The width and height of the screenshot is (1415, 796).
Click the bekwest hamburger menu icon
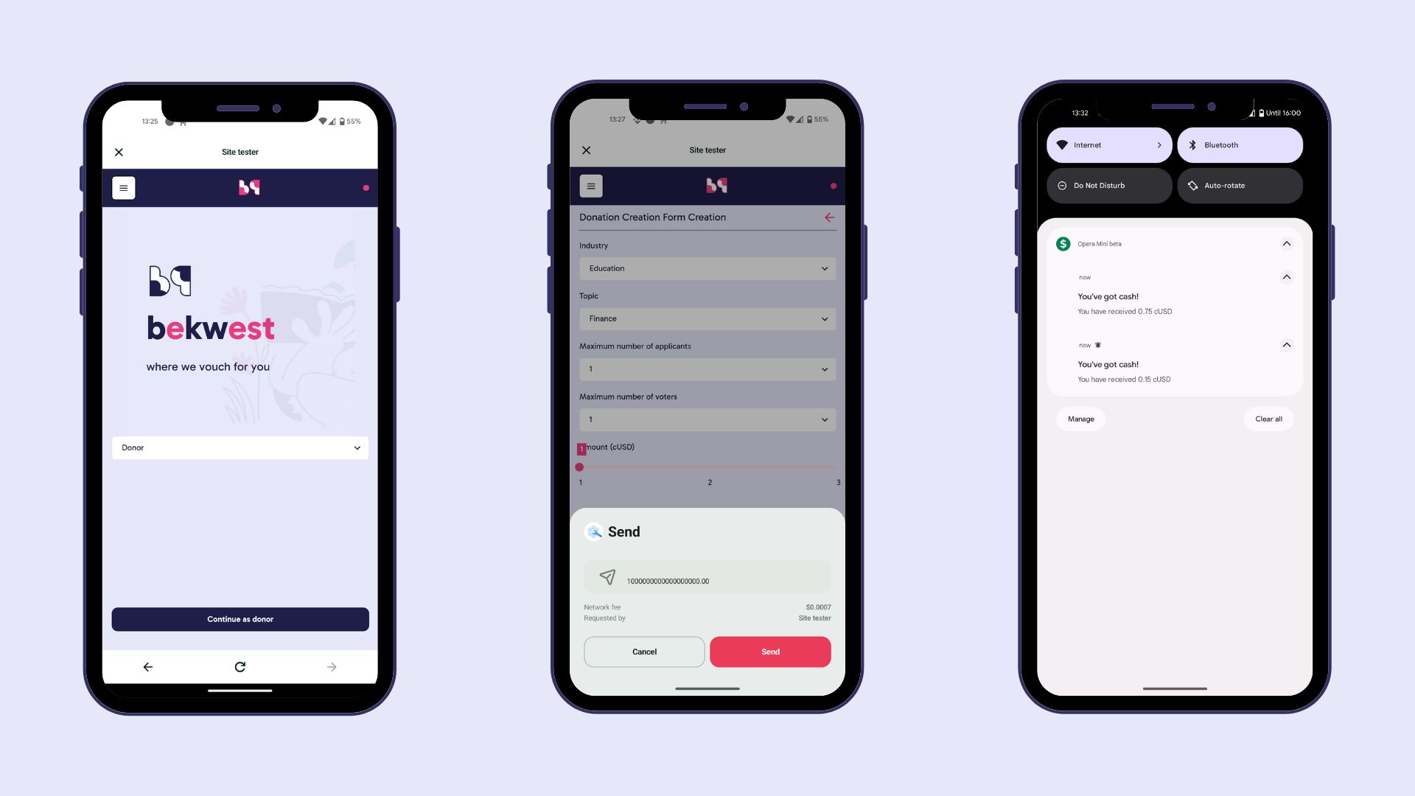123,188
